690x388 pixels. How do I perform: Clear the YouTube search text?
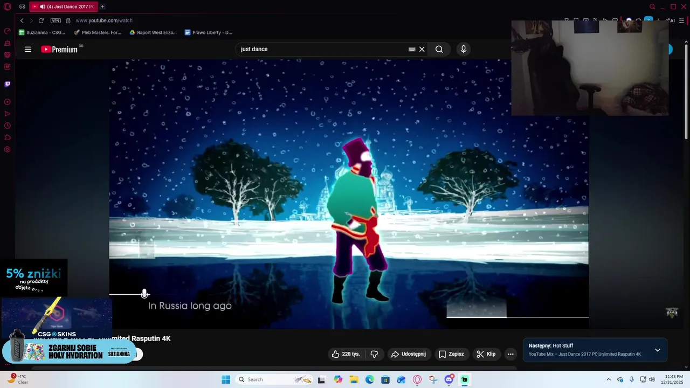tap(422, 49)
